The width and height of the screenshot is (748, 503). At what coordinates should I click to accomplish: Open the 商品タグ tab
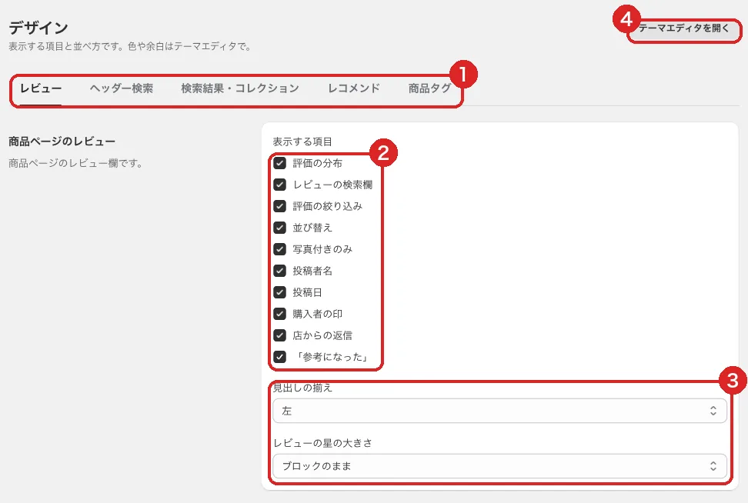[429, 88]
